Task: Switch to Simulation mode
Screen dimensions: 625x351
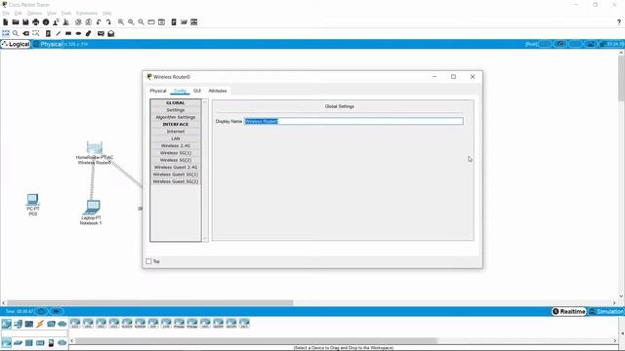Action: click(x=606, y=311)
